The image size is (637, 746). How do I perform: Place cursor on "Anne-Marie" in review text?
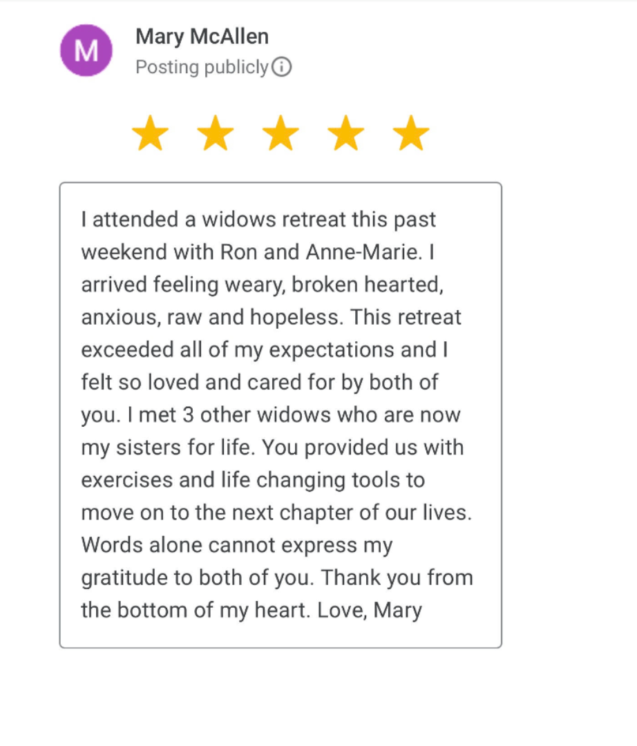(362, 252)
